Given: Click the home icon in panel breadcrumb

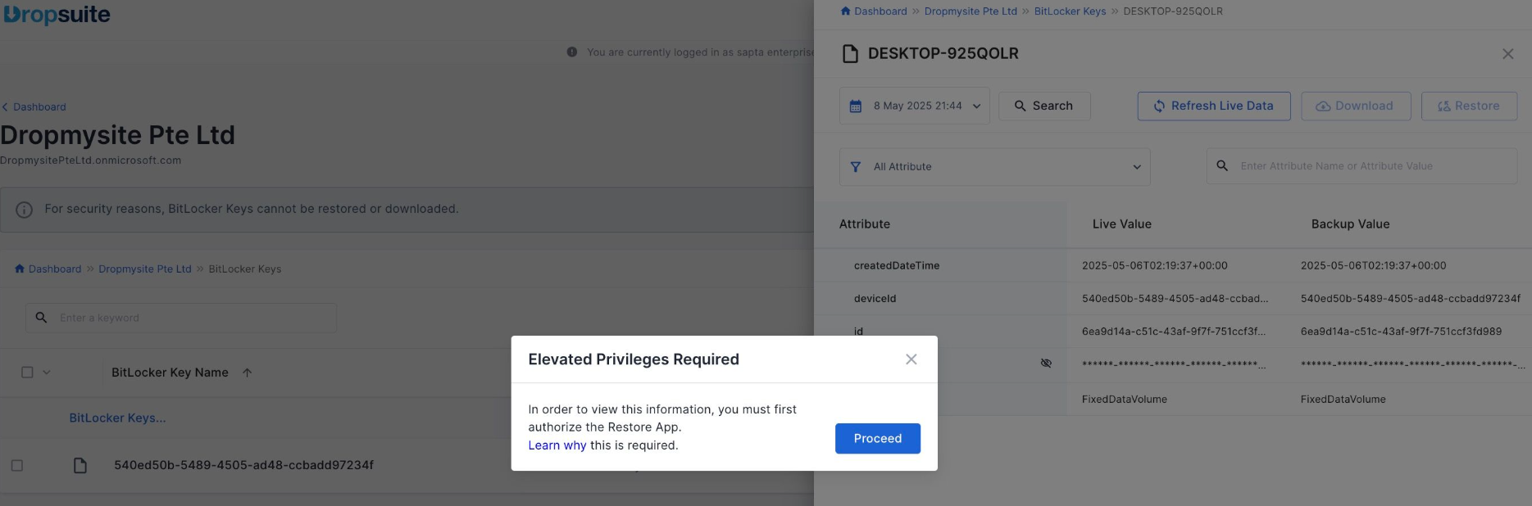Looking at the screenshot, I should click(x=845, y=11).
